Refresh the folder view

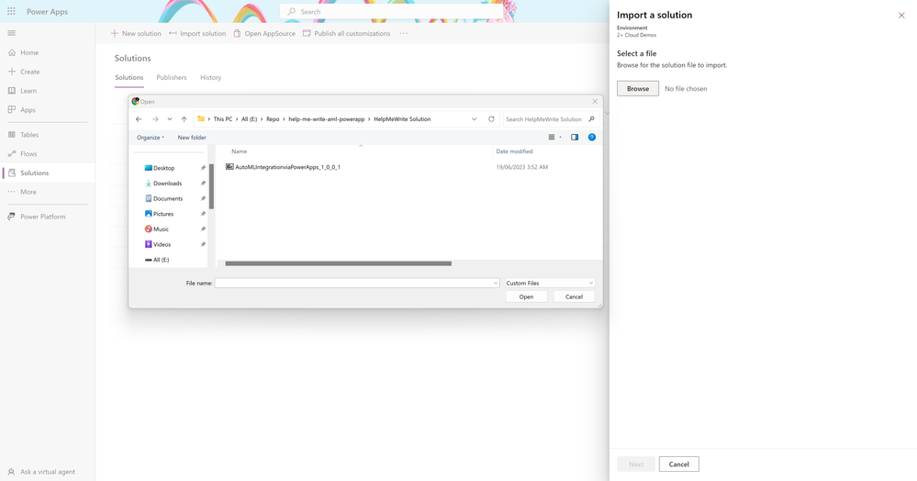click(x=491, y=118)
